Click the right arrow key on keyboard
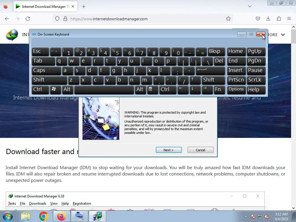The image size is (296, 222). tap(207, 90)
